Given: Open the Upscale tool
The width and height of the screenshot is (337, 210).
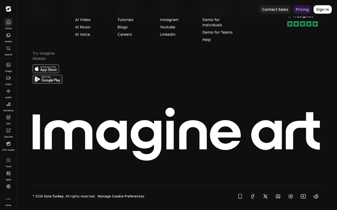Looking at the screenshot, I should pos(8,133).
